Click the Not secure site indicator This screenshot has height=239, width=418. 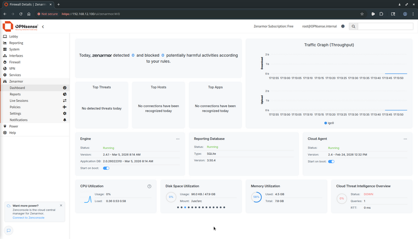click(x=48, y=14)
